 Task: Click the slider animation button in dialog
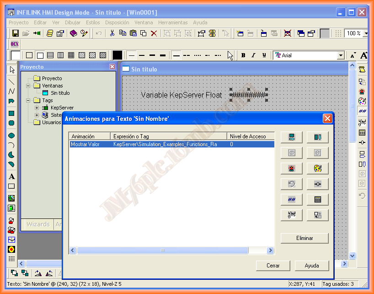click(318, 184)
